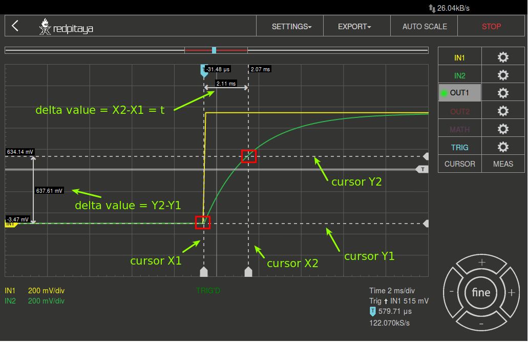528x342 pixels.
Task: Open the EXPORT dropdown menu
Action: coord(354,26)
